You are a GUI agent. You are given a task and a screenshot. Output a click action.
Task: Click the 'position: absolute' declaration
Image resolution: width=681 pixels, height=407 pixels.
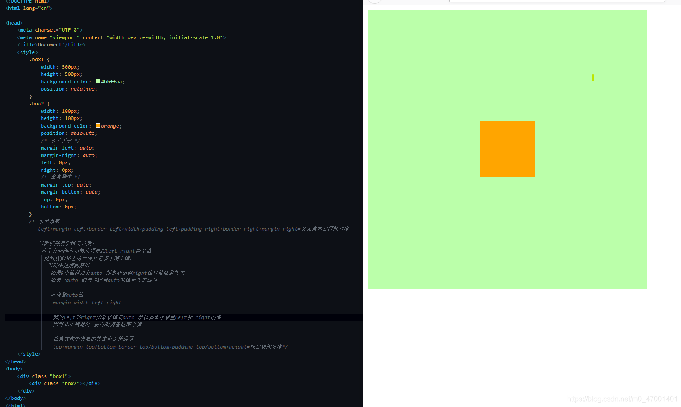tap(69, 133)
